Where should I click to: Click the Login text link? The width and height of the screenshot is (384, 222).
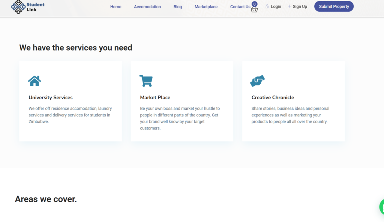coord(276,6)
